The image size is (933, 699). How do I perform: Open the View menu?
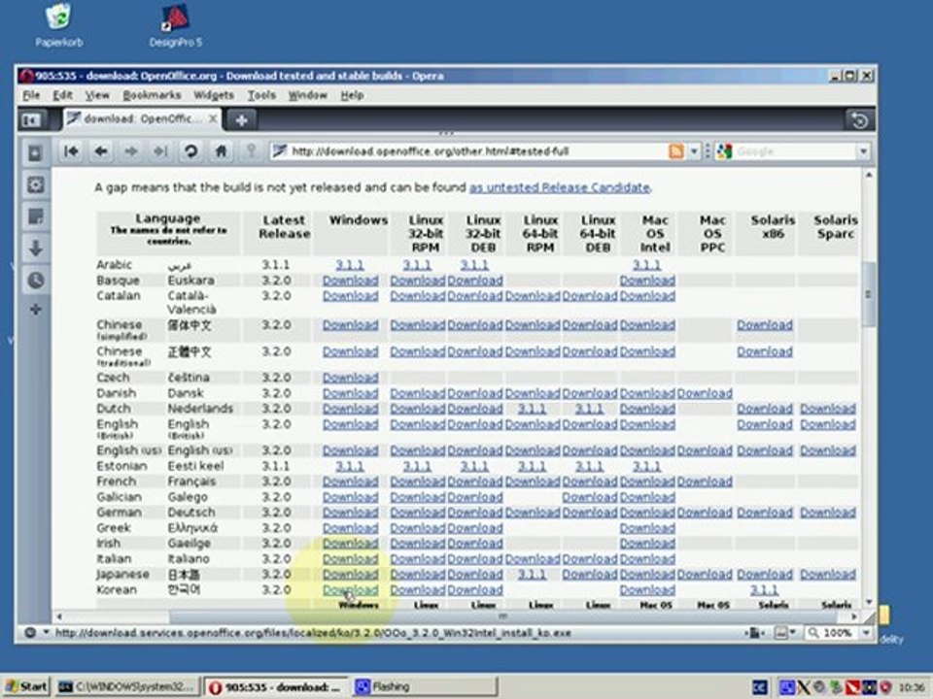point(97,95)
